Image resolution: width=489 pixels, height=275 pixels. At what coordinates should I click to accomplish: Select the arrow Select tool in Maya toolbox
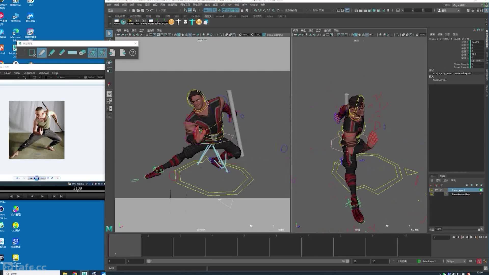click(x=110, y=34)
